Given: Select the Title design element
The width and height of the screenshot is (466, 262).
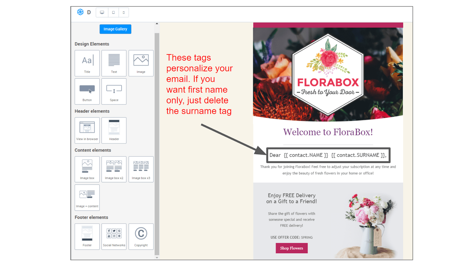Looking at the screenshot, I should (87, 63).
